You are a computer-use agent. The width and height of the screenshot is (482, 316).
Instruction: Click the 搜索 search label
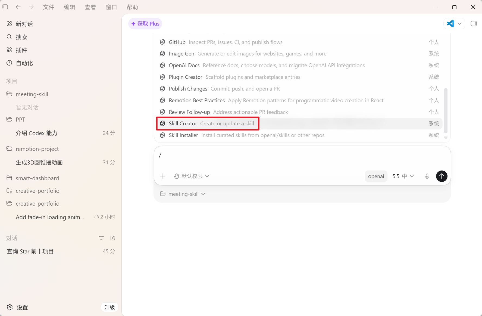21,37
